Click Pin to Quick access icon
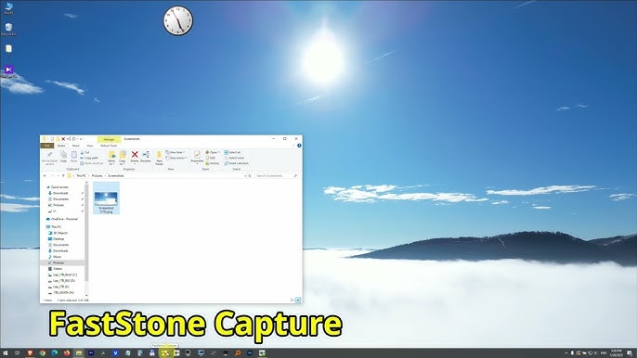Viewport: 637px width, 358px height. (49, 158)
